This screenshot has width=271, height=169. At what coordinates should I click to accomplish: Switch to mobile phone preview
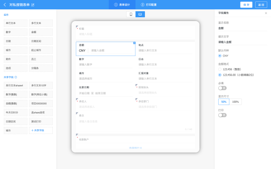[x=131, y=14]
